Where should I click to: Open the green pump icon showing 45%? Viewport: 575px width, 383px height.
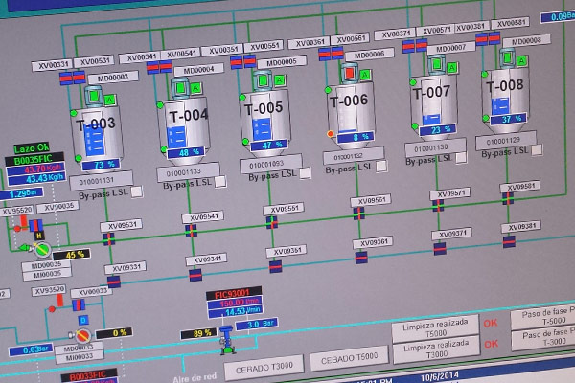(41, 249)
